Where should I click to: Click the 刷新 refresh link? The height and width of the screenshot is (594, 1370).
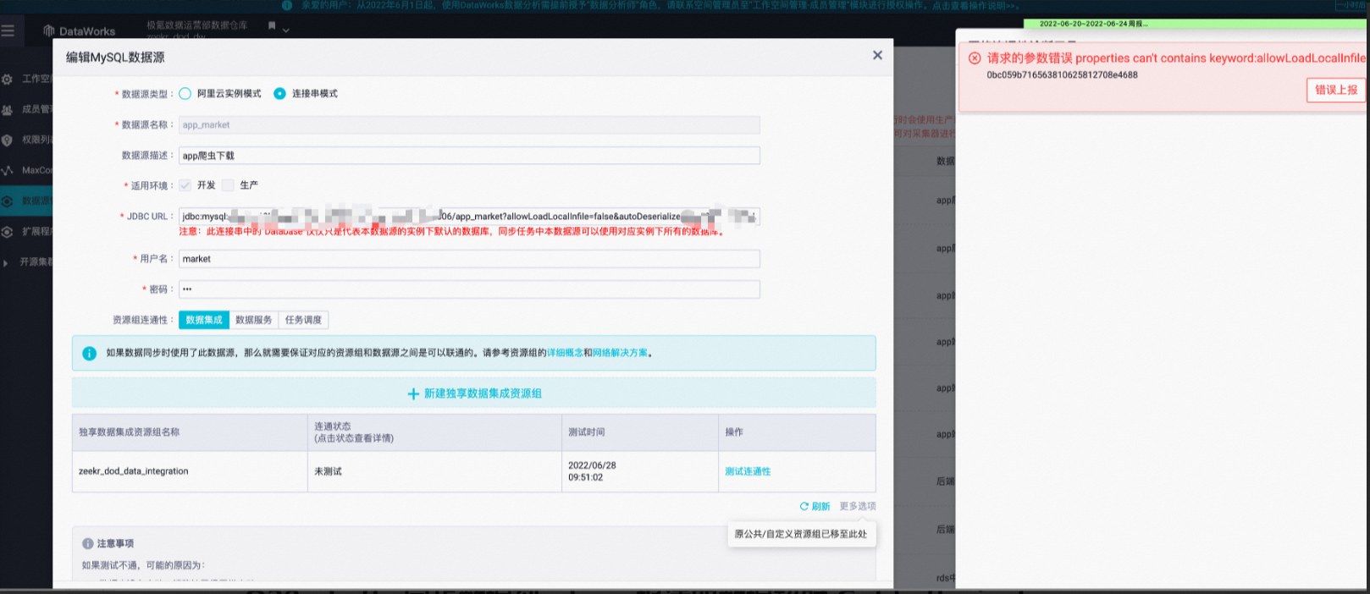coord(821,506)
